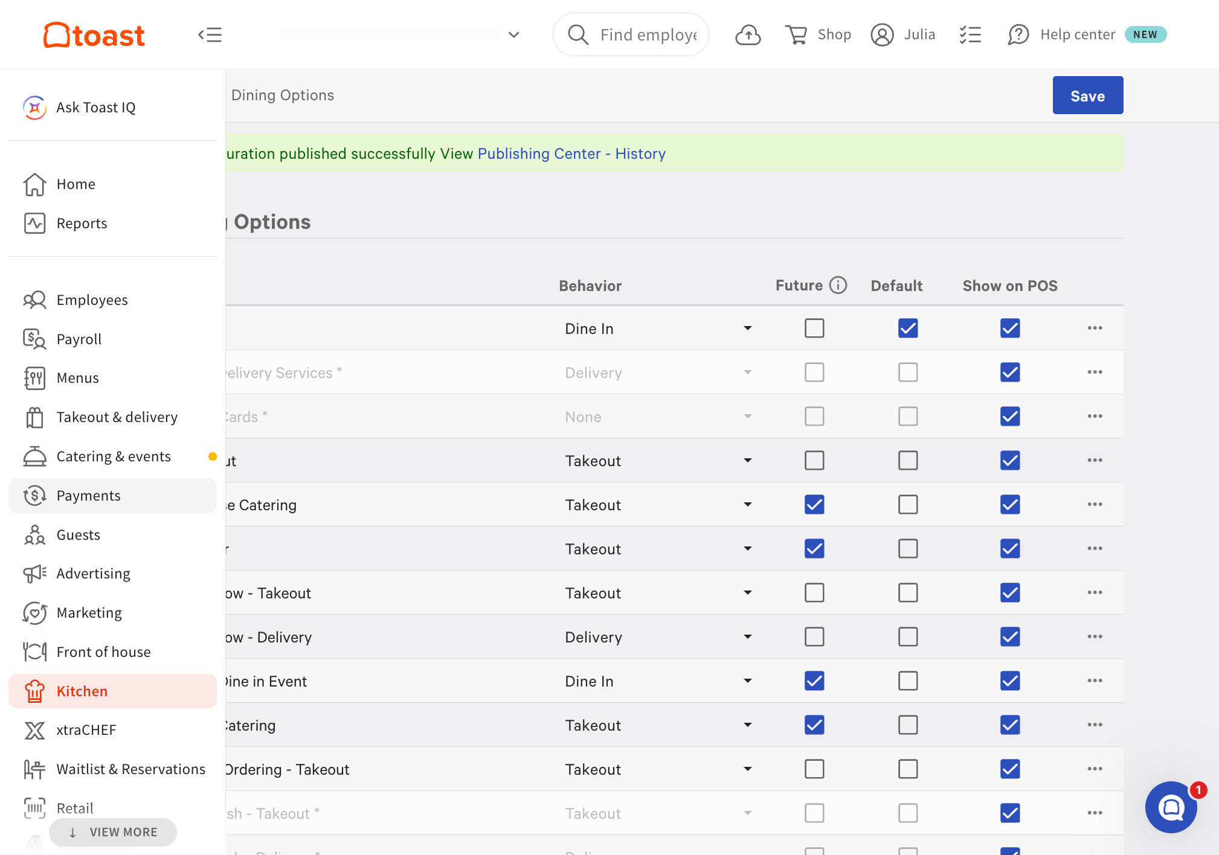The width and height of the screenshot is (1219, 855).
Task: Enable Future checkbox for first Dine In row
Action: [x=814, y=328]
